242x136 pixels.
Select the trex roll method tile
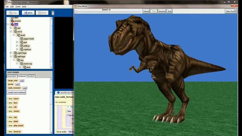coord(12,107)
